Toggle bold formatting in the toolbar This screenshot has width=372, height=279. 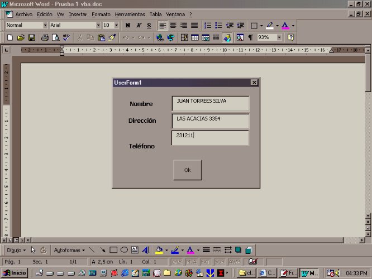pyautogui.click(x=128, y=26)
